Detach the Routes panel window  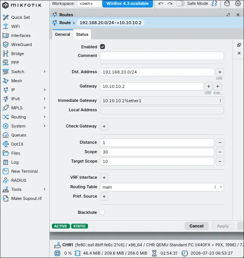(228, 15)
